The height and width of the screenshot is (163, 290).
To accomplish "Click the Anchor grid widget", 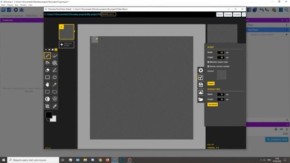I will (x=222, y=75).
